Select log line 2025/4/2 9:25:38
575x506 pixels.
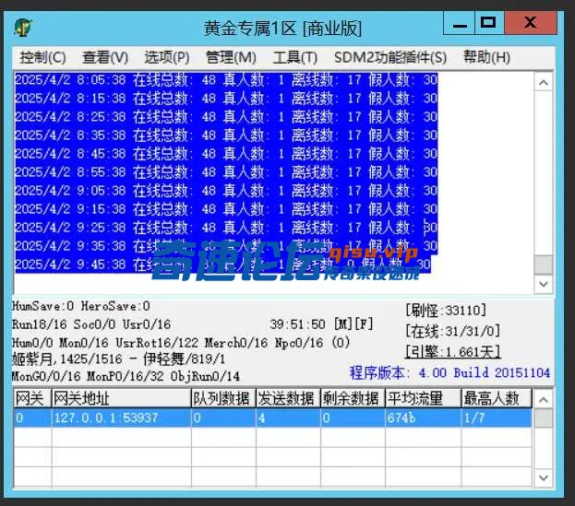(226, 228)
